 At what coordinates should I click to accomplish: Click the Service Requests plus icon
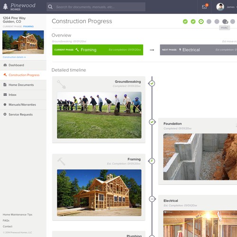[5, 114]
